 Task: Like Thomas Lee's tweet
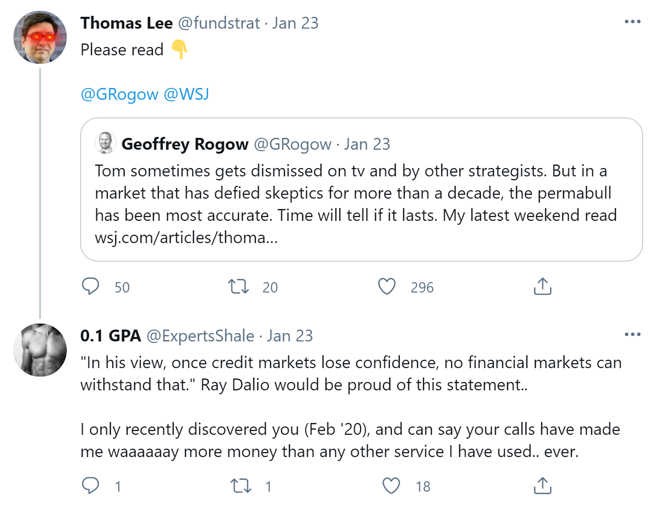point(387,287)
